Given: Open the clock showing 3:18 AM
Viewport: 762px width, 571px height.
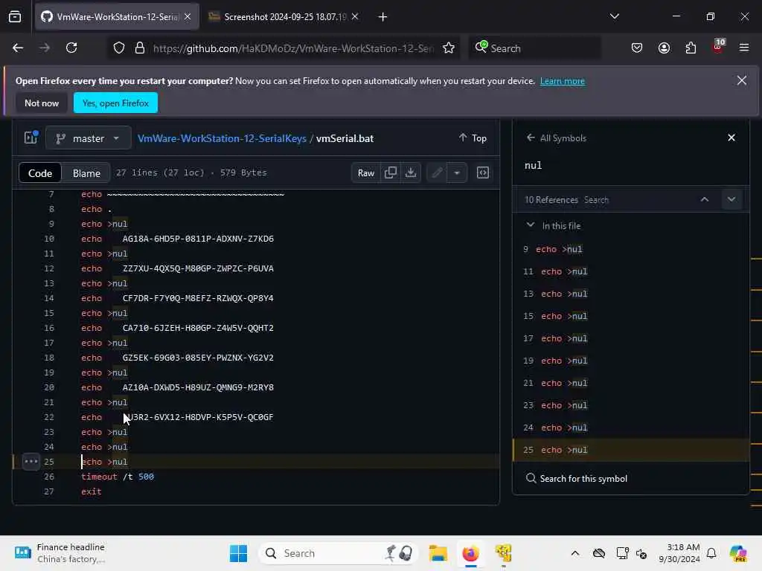Looking at the screenshot, I should (x=679, y=553).
